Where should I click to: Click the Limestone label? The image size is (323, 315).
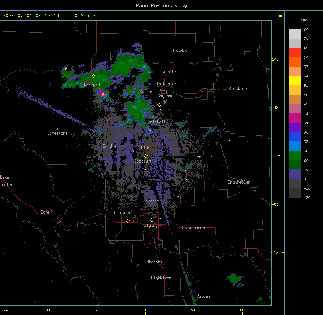point(57,133)
